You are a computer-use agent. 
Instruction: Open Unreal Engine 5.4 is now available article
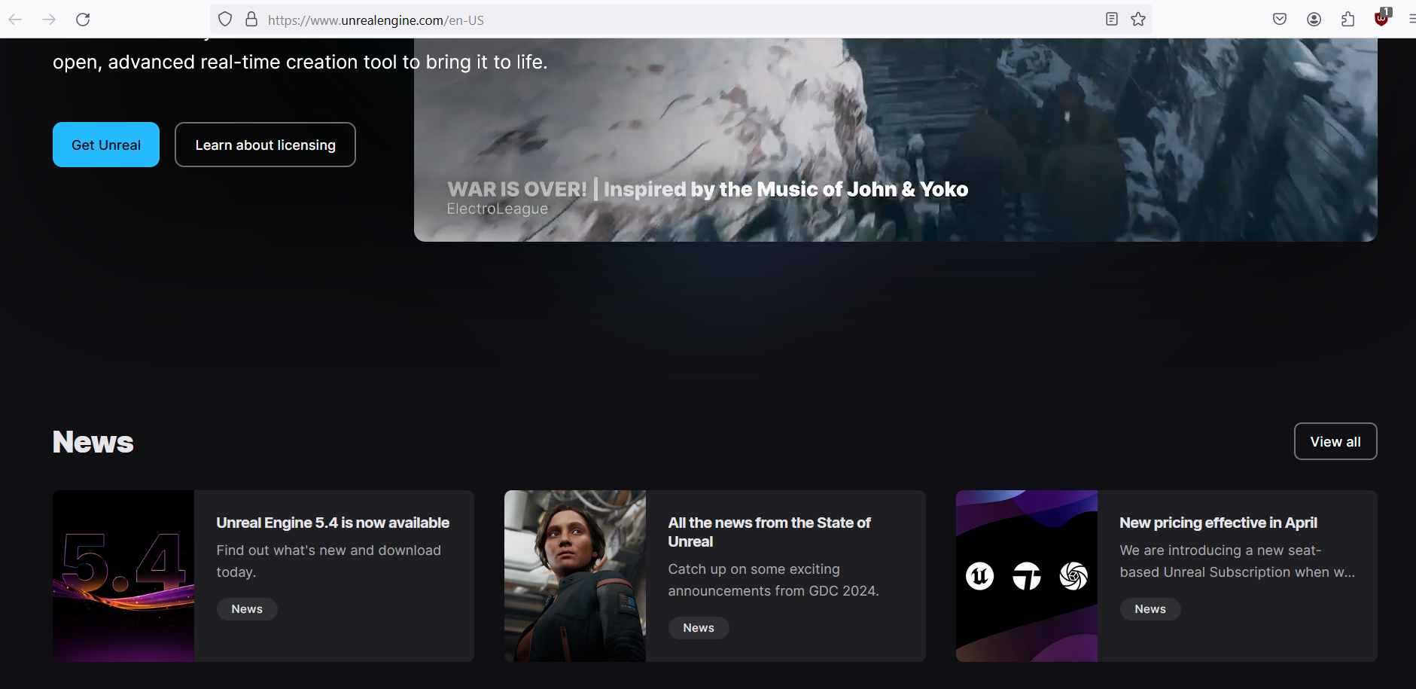click(333, 523)
